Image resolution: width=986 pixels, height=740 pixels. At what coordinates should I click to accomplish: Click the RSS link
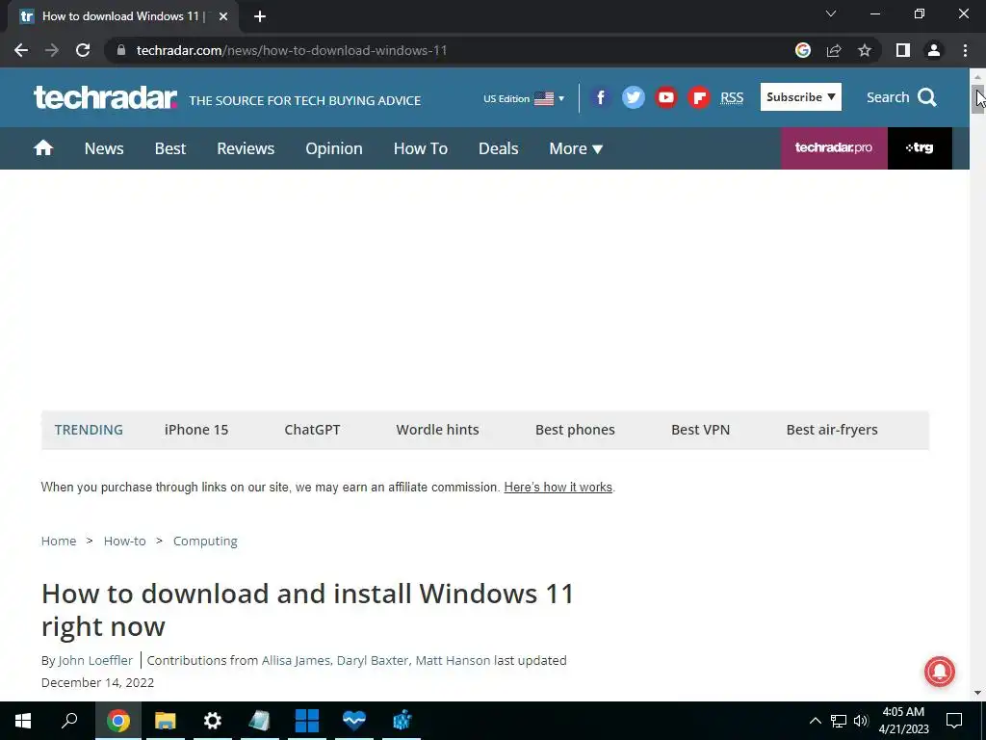point(732,98)
